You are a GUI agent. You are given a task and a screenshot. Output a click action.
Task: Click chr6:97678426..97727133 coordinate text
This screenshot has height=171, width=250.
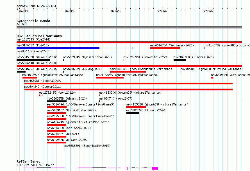[36, 6]
